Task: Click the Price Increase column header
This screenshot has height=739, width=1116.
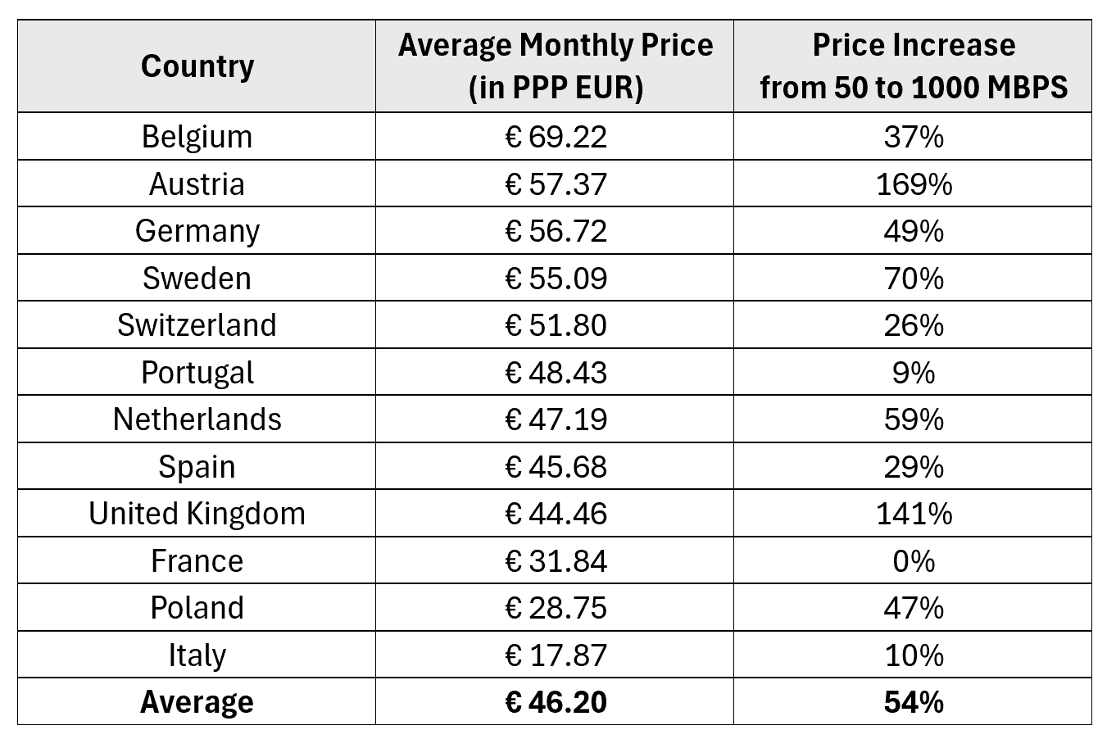Action: tap(913, 66)
